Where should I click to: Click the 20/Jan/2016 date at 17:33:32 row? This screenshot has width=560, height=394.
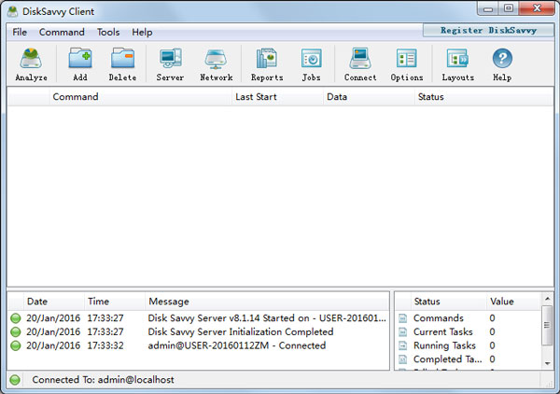[x=53, y=345]
